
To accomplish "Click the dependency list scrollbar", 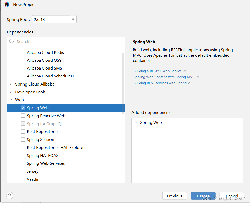I will click(123, 84).
